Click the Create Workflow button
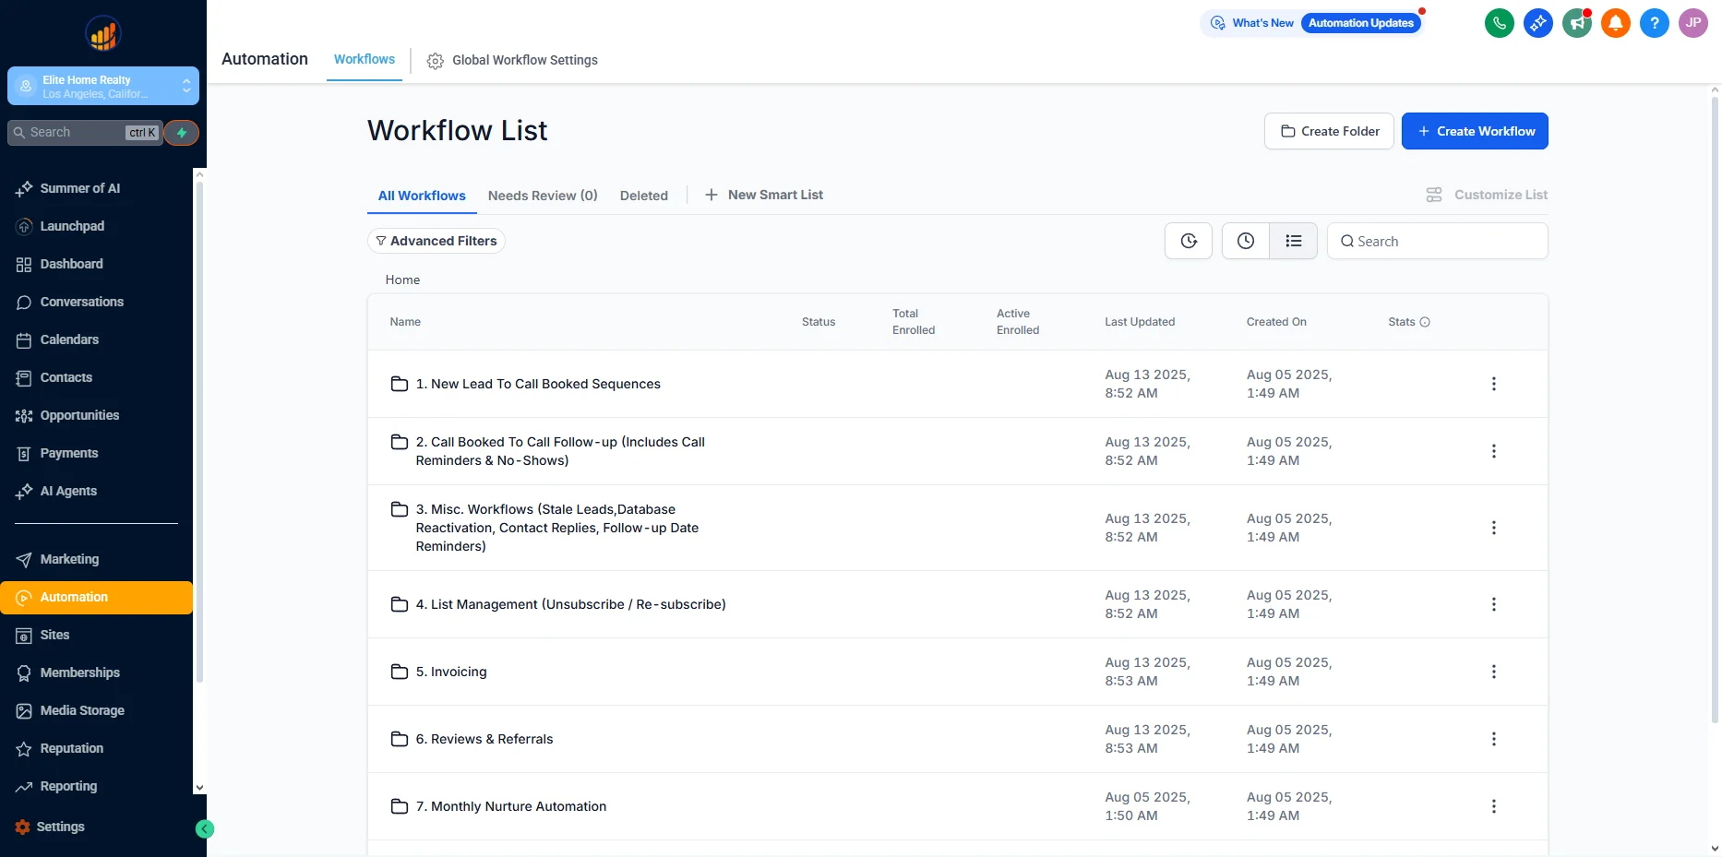The width and height of the screenshot is (1722, 857). [1474, 131]
